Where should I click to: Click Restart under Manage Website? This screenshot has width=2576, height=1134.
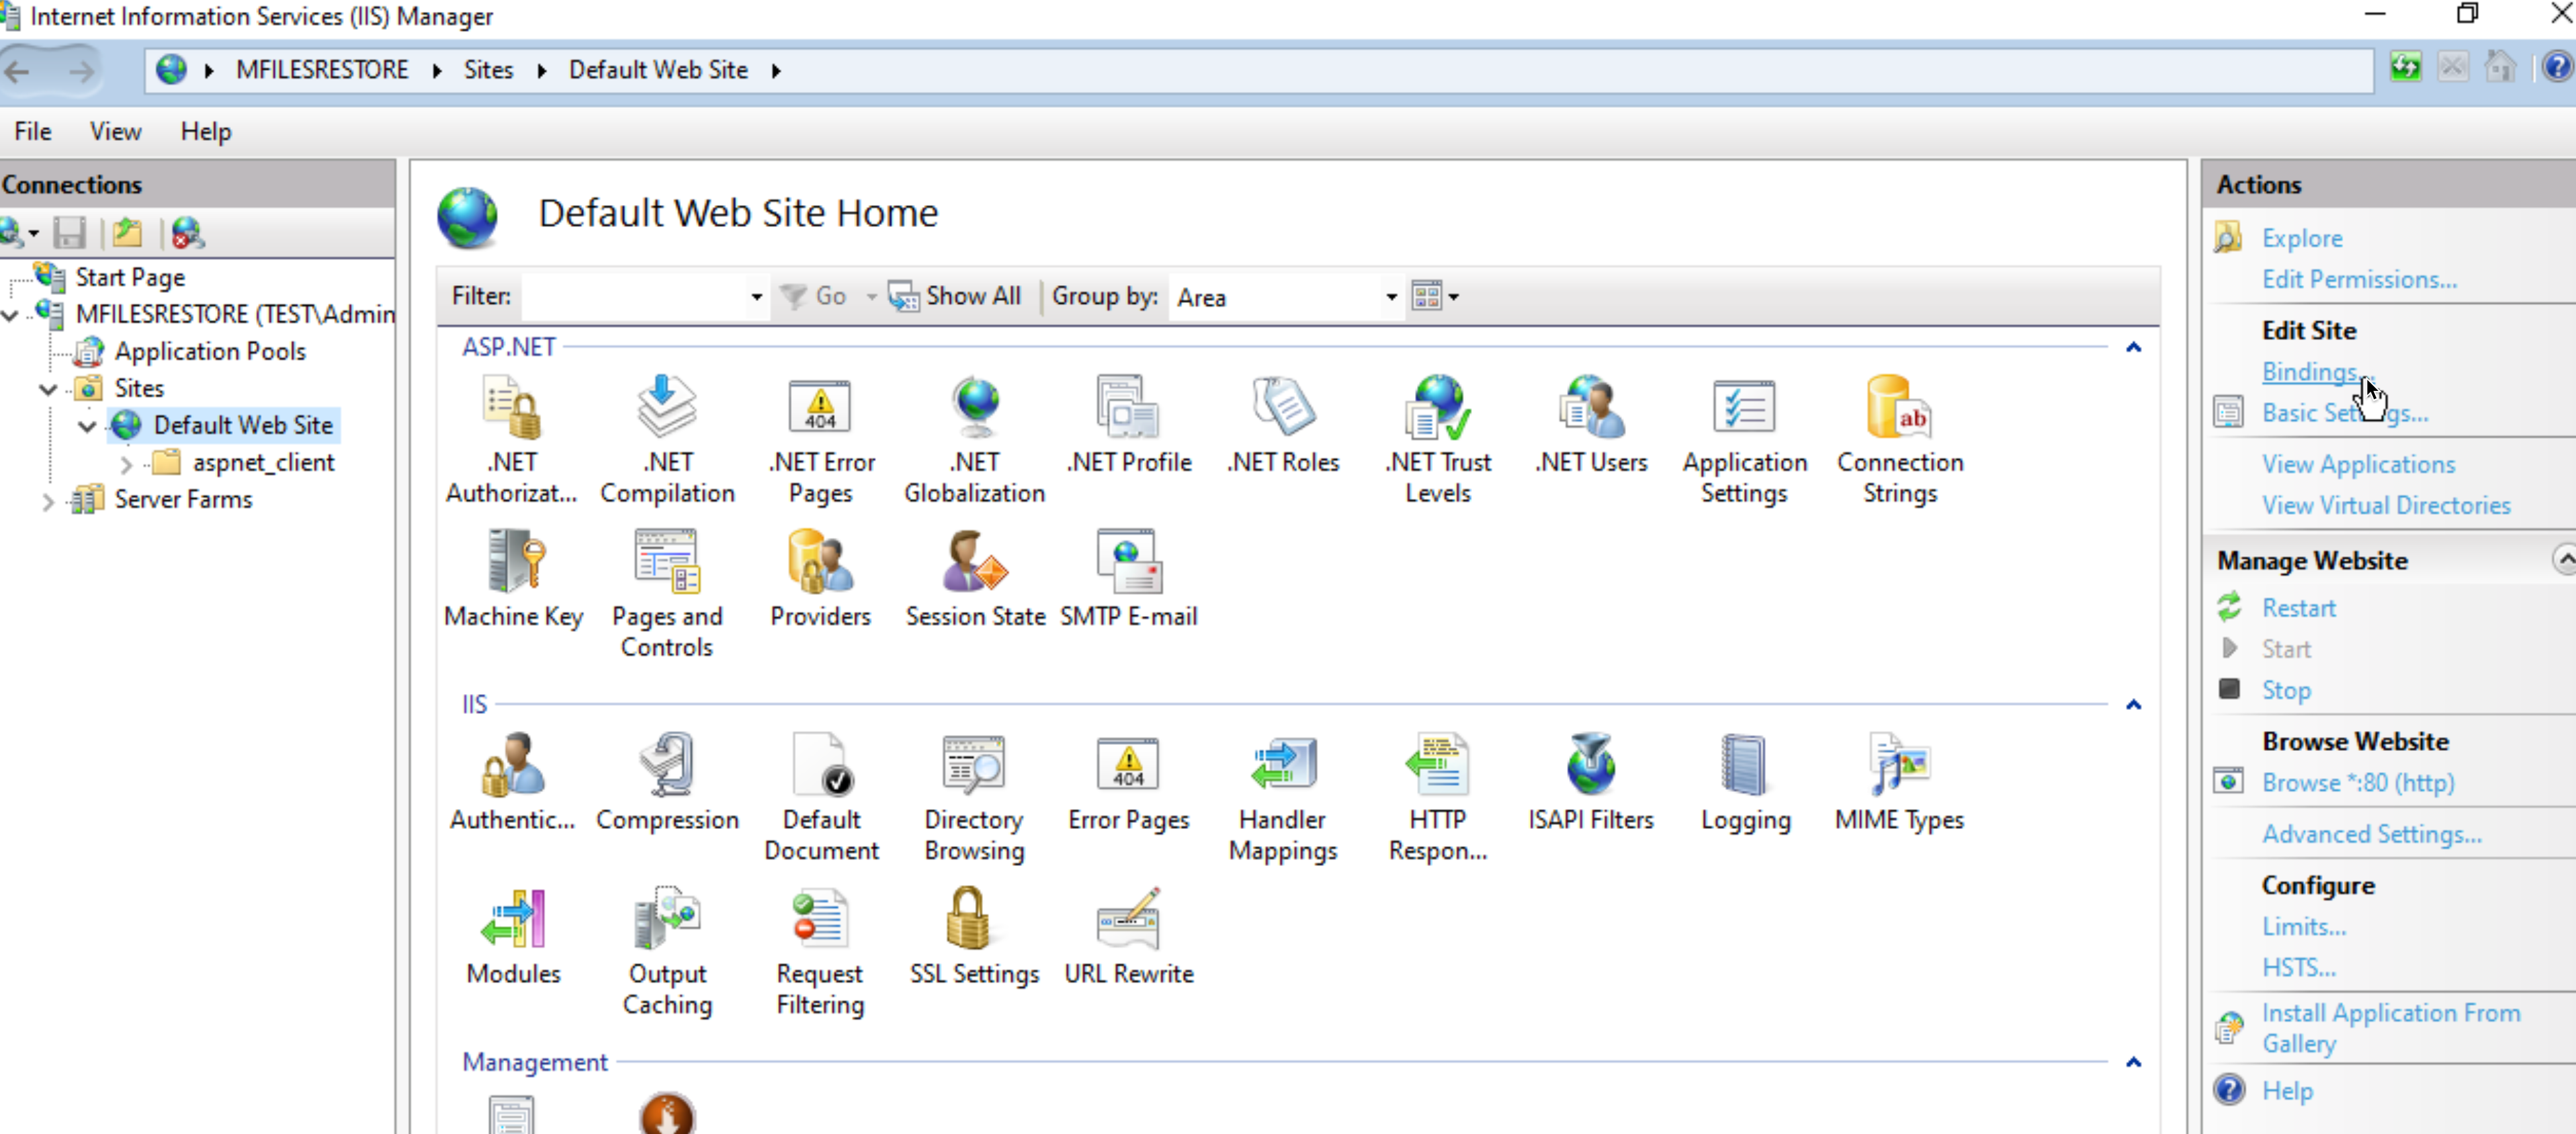tap(2298, 607)
